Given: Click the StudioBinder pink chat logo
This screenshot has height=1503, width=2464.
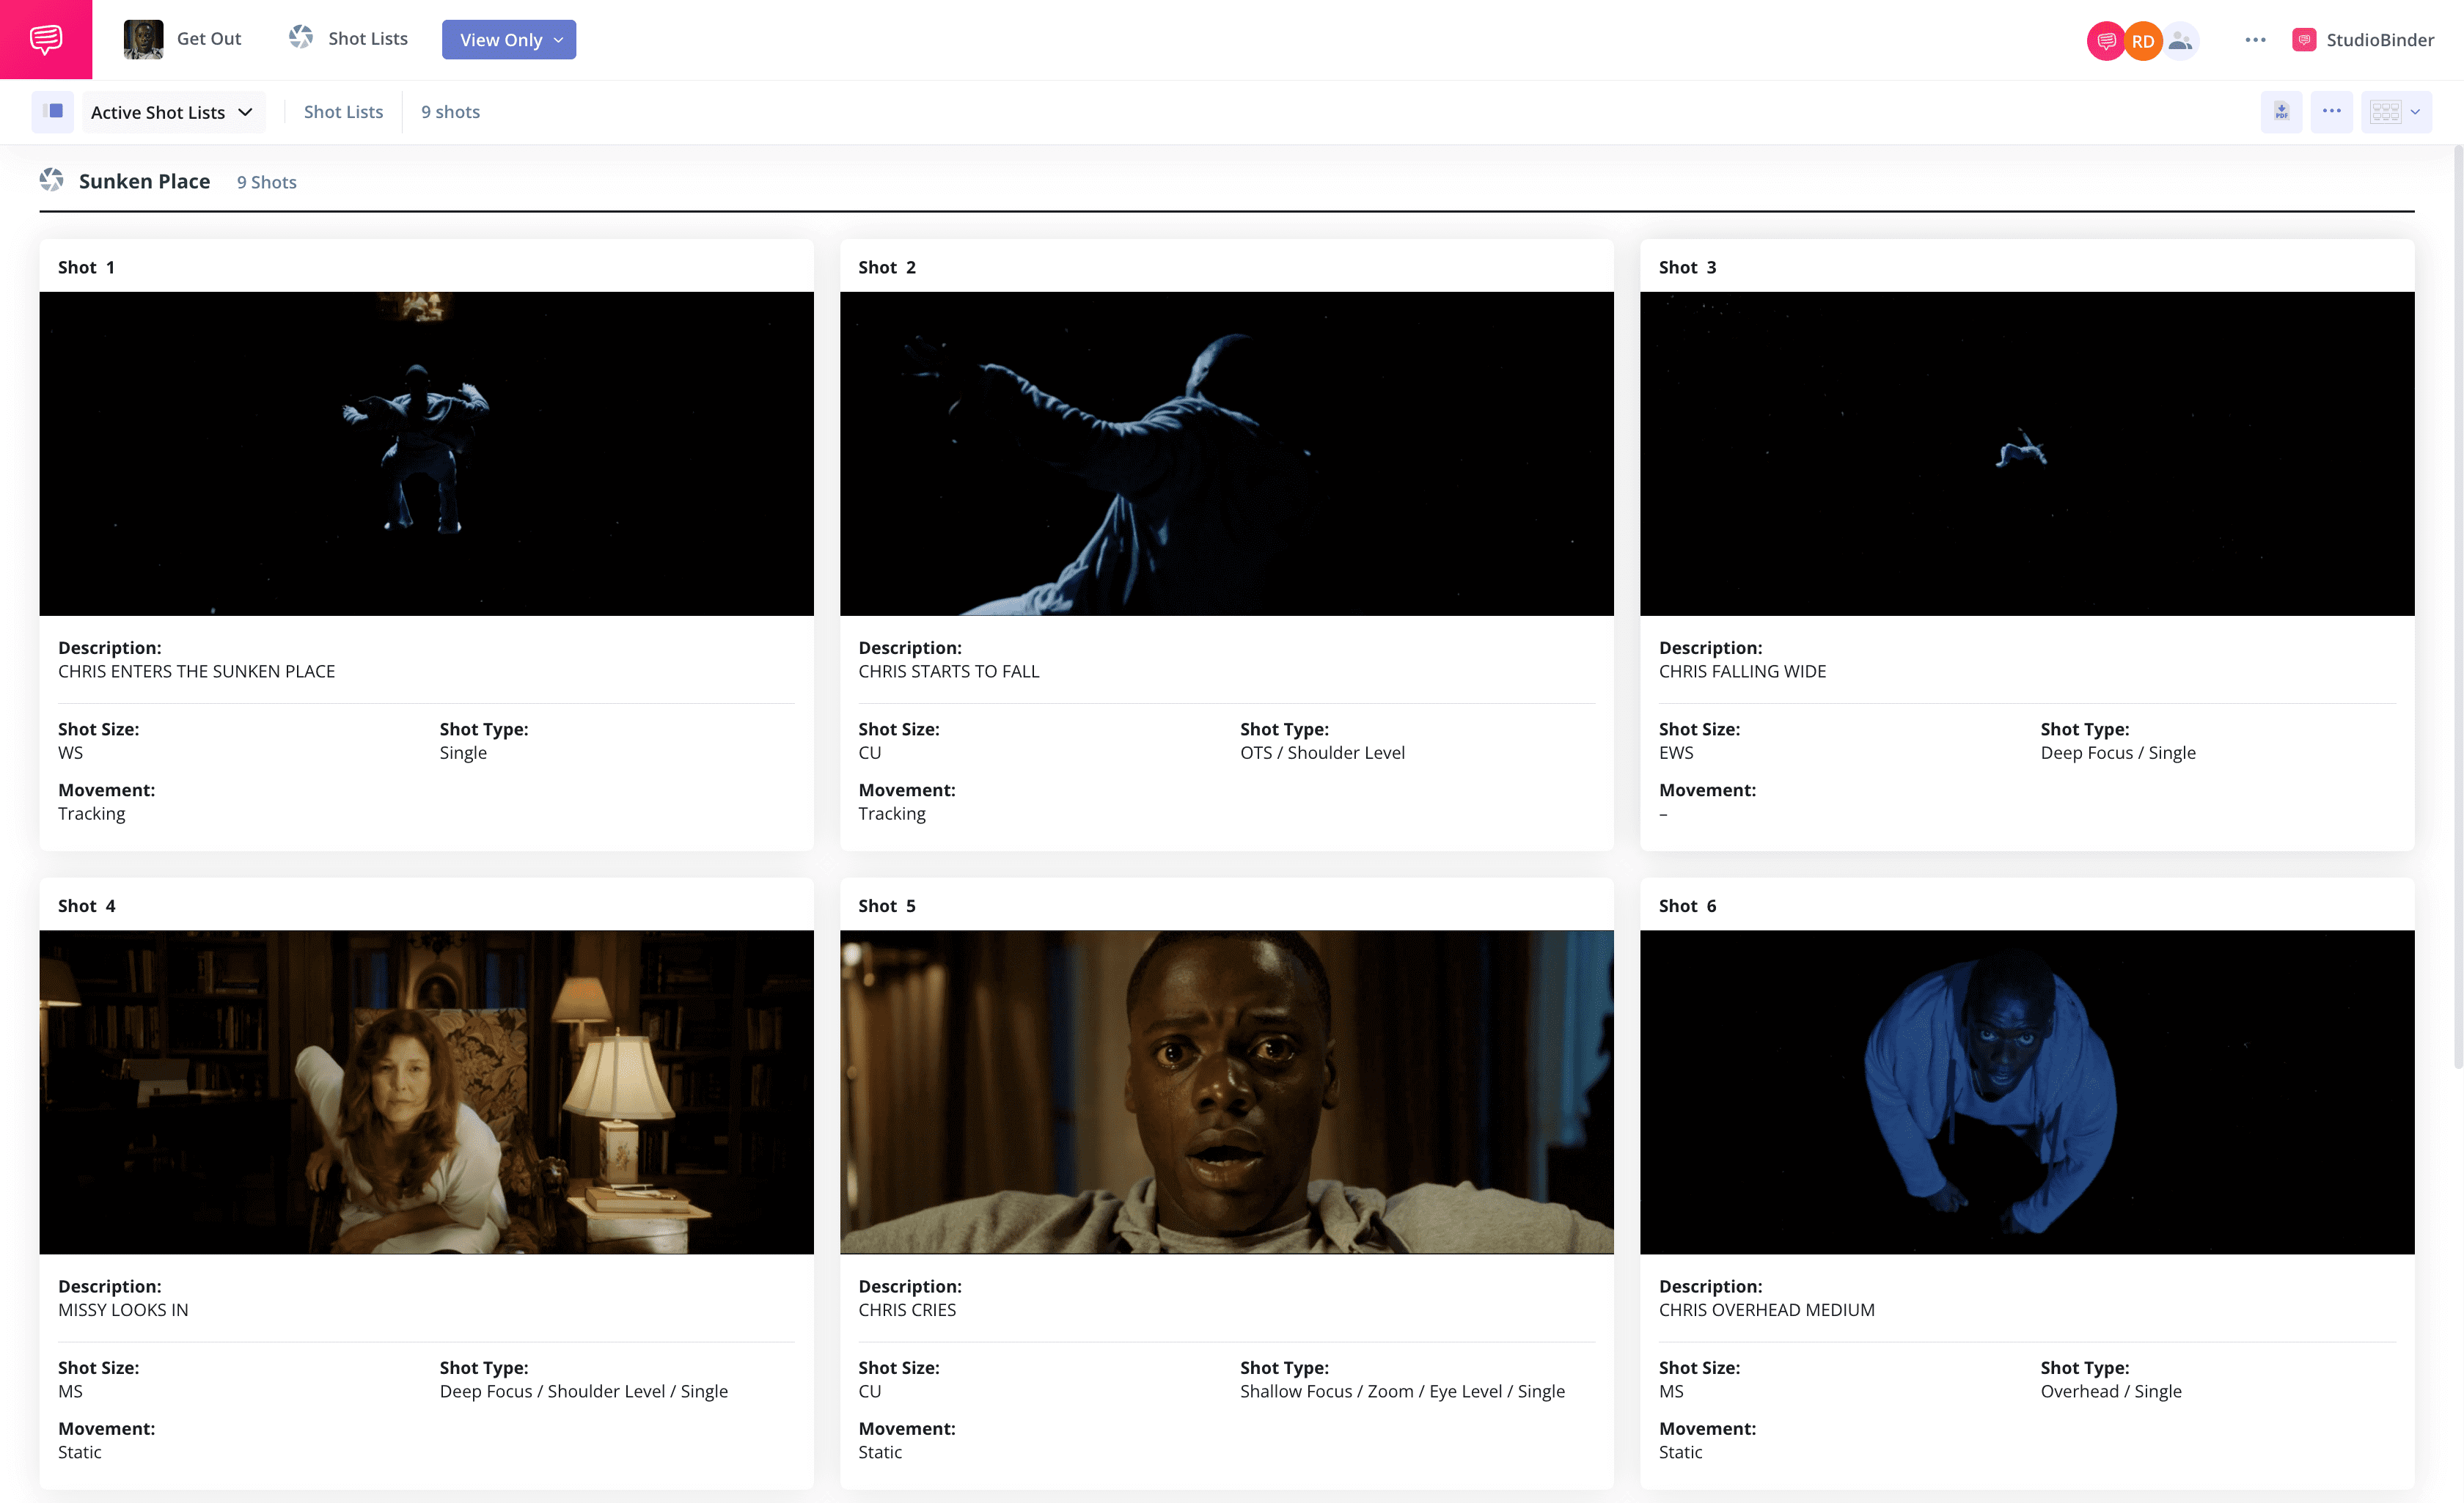Looking at the screenshot, I should pyautogui.click(x=46, y=40).
